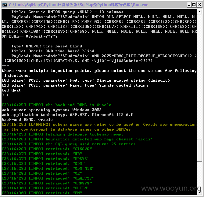Click the "back-end DBMS: Oracle" line
This screenshot has height=197, width=204.
click(x=27, y=120)
